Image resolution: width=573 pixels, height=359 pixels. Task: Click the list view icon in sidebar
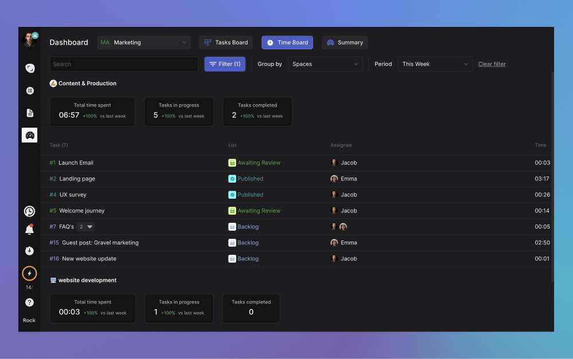[30, 90]
